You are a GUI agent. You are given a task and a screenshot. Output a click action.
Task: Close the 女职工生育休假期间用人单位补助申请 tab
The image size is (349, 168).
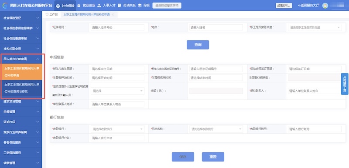[x=113, y=14]
